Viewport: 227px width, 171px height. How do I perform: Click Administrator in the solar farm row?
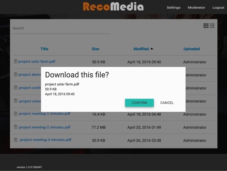coord(195,62)
